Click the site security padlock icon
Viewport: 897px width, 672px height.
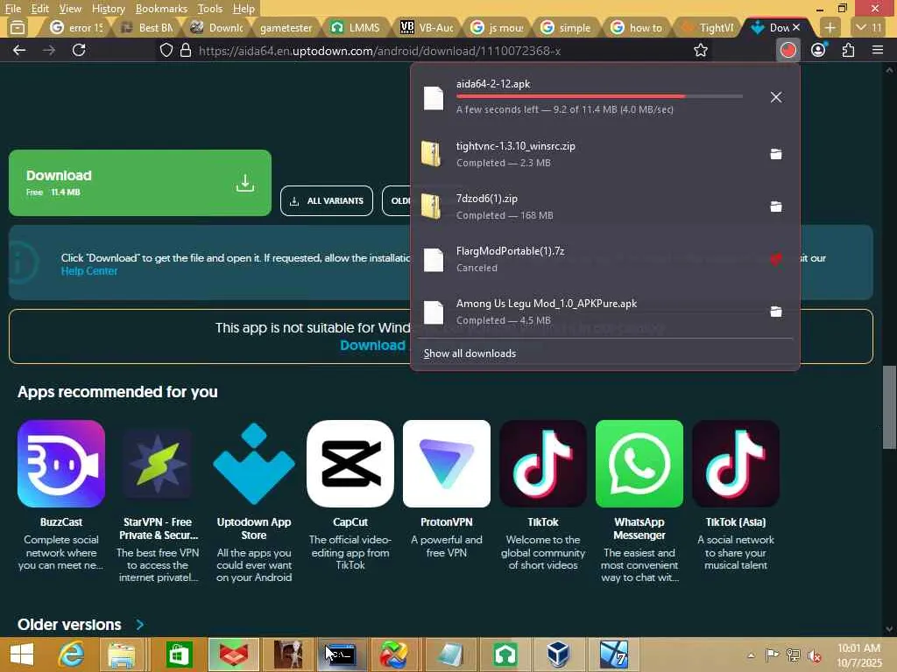click(186, 50)
